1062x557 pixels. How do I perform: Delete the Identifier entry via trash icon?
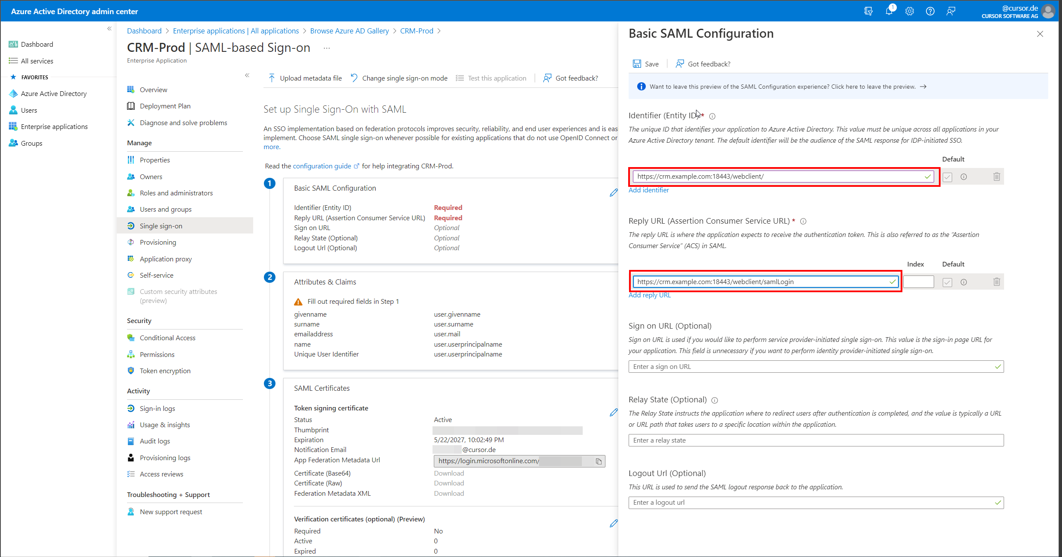(x=996, y=177)
